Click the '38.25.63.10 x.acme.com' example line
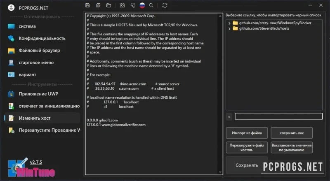 [130, 88]
